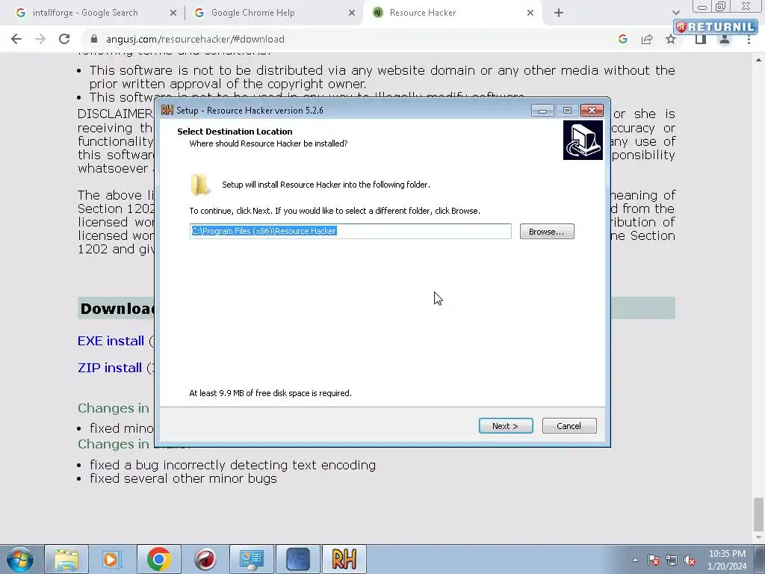Viewport: 765px width, 574px height.
Task: Open a new Chrome tab
Action: 559,13
